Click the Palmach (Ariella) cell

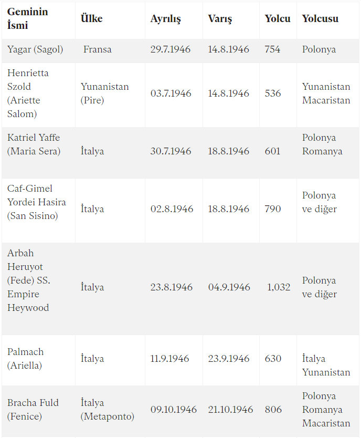point(25,358)
